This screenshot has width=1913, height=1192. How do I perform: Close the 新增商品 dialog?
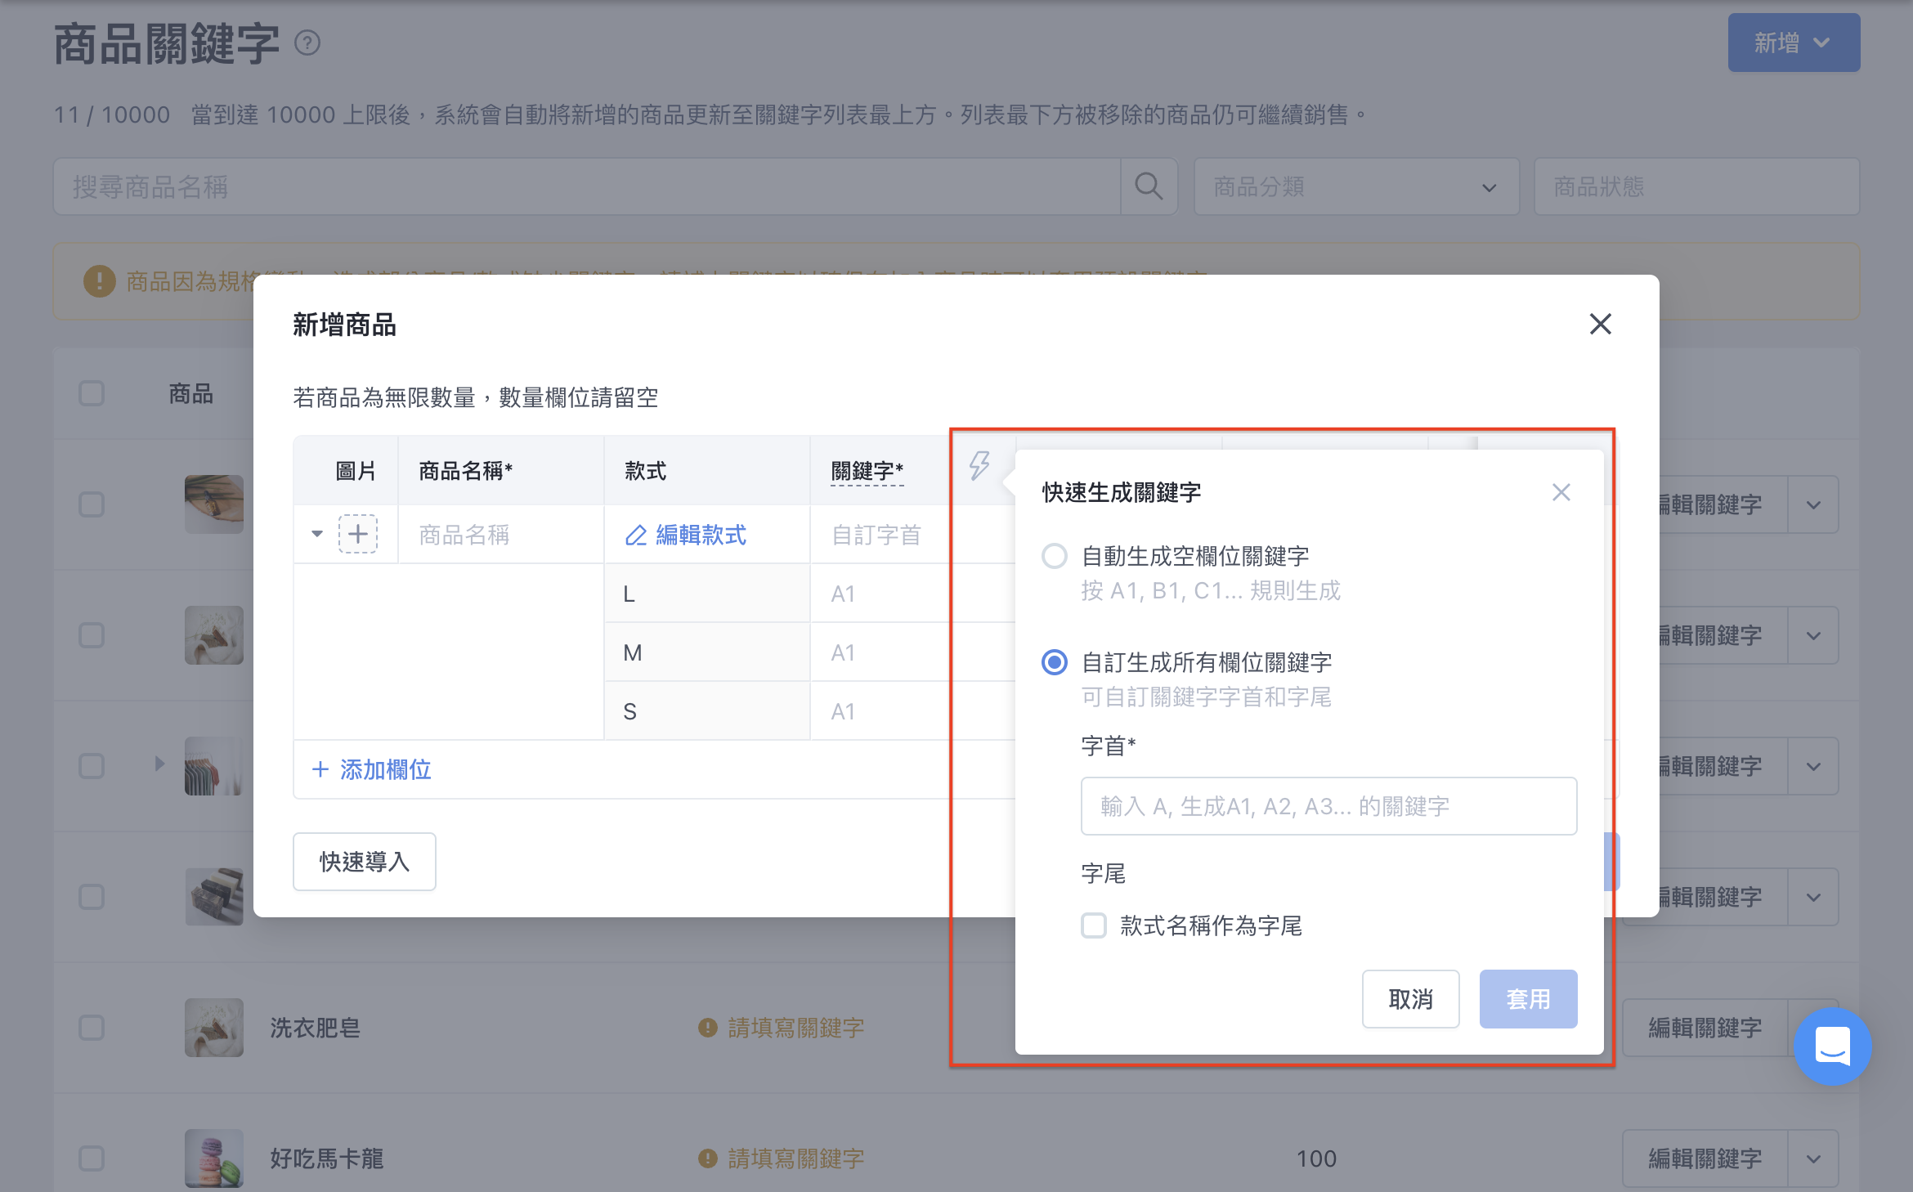point(1600,324)
